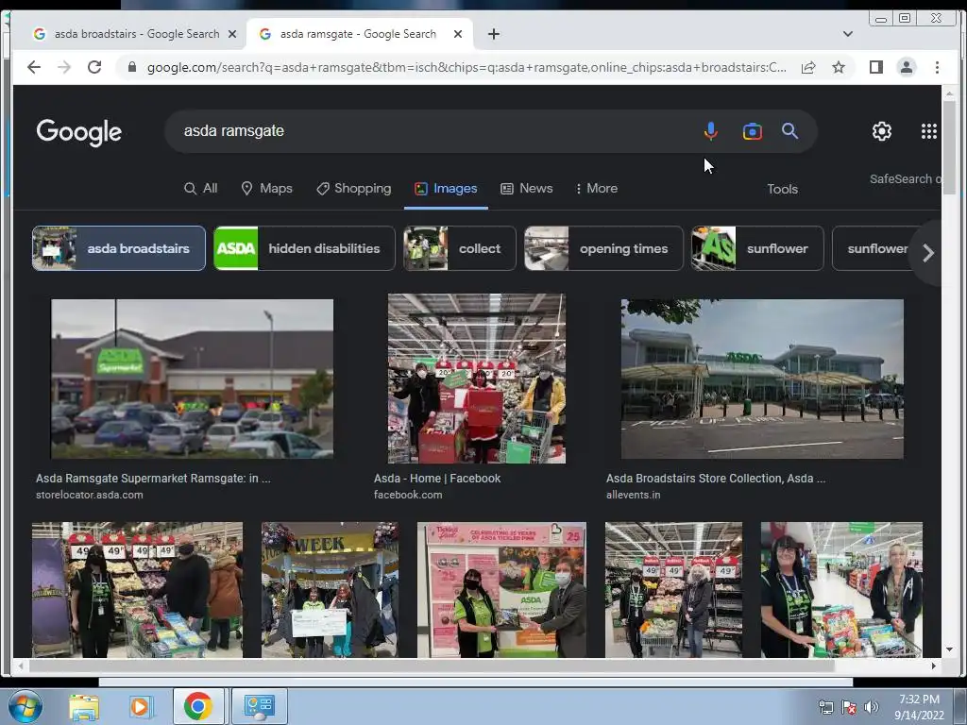Visit facebook.com source link
The width and height of the screenshot is (967, 725).
[x=408, y=495]
